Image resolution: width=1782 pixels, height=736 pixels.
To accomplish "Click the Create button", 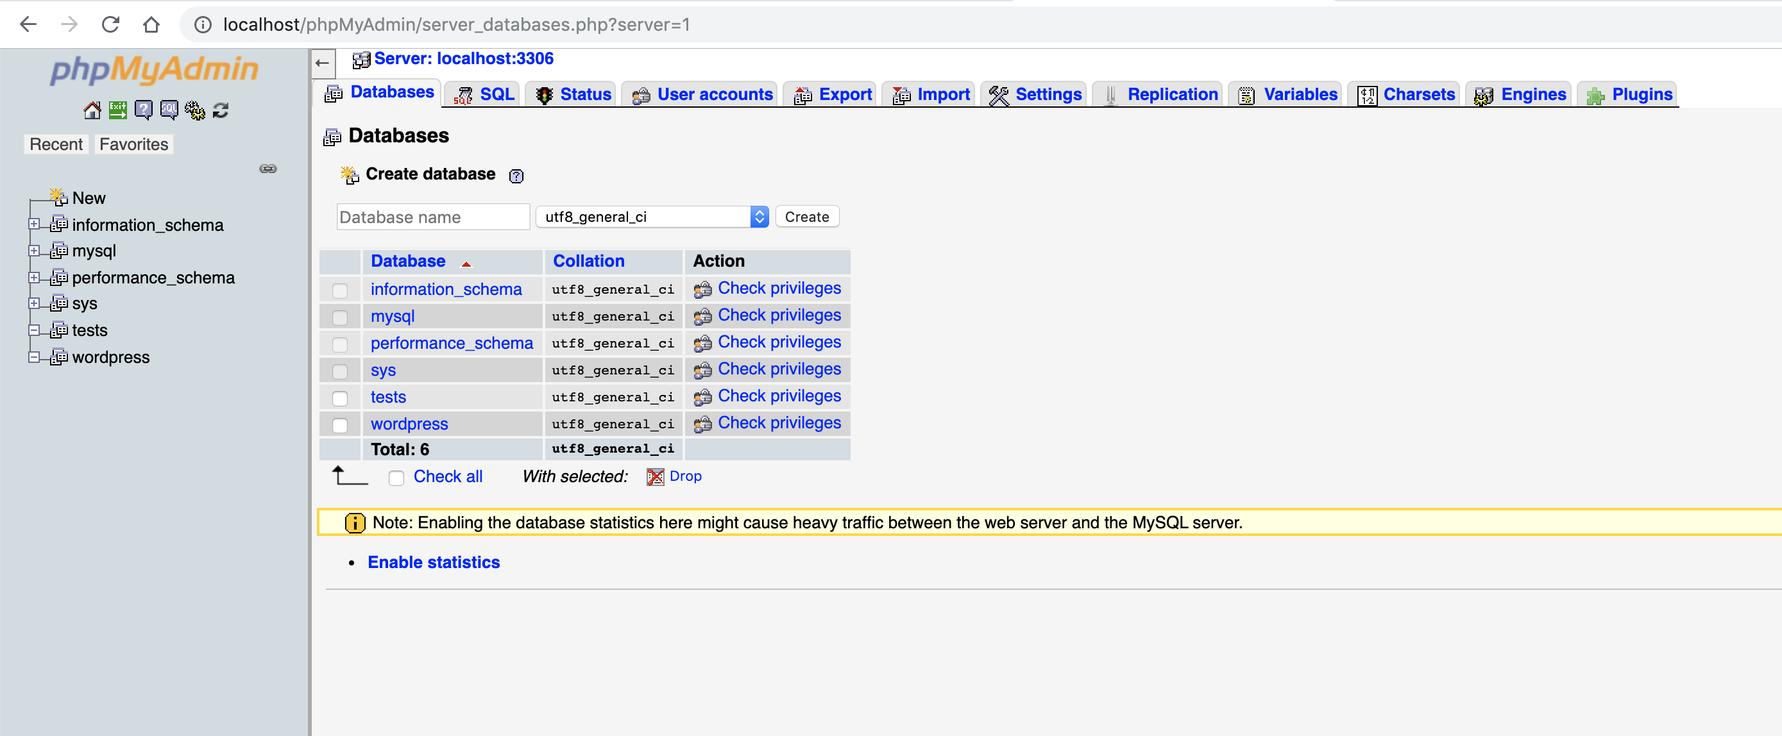I will click(806, 217).
